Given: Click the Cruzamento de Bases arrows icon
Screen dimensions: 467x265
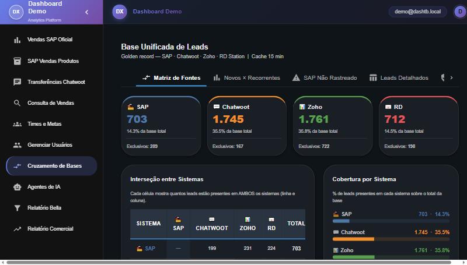Looking at the screenshot, I should click(x=18, y=166).
